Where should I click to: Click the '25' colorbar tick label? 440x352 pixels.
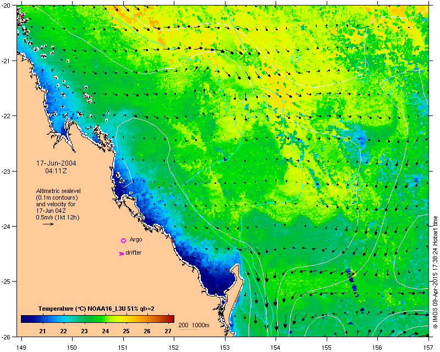click(x=127, y=331)
